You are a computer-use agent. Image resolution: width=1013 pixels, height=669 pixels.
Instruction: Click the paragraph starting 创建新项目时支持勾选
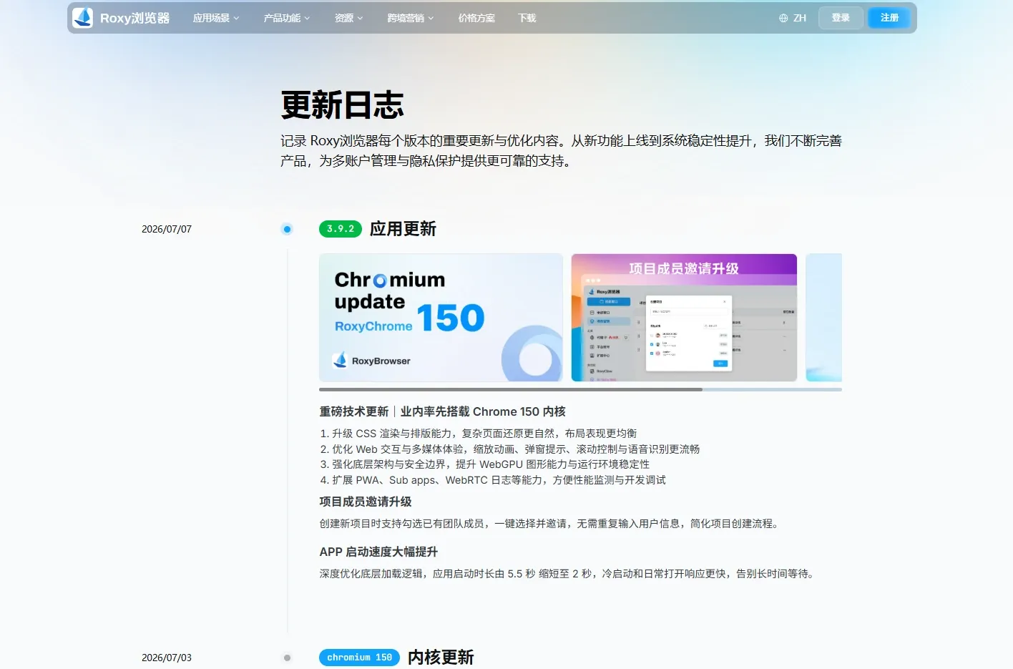(x=551, y=524)
